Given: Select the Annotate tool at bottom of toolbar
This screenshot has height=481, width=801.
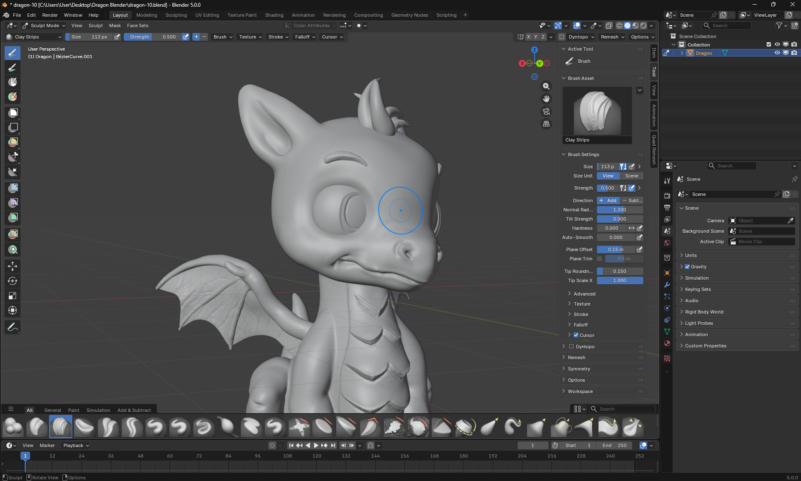Looking at the screenshot, I should [13, 327].
